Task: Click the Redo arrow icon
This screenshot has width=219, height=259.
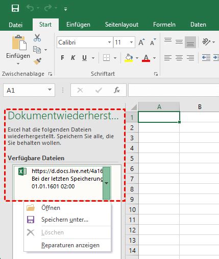Action: (48, 8)
